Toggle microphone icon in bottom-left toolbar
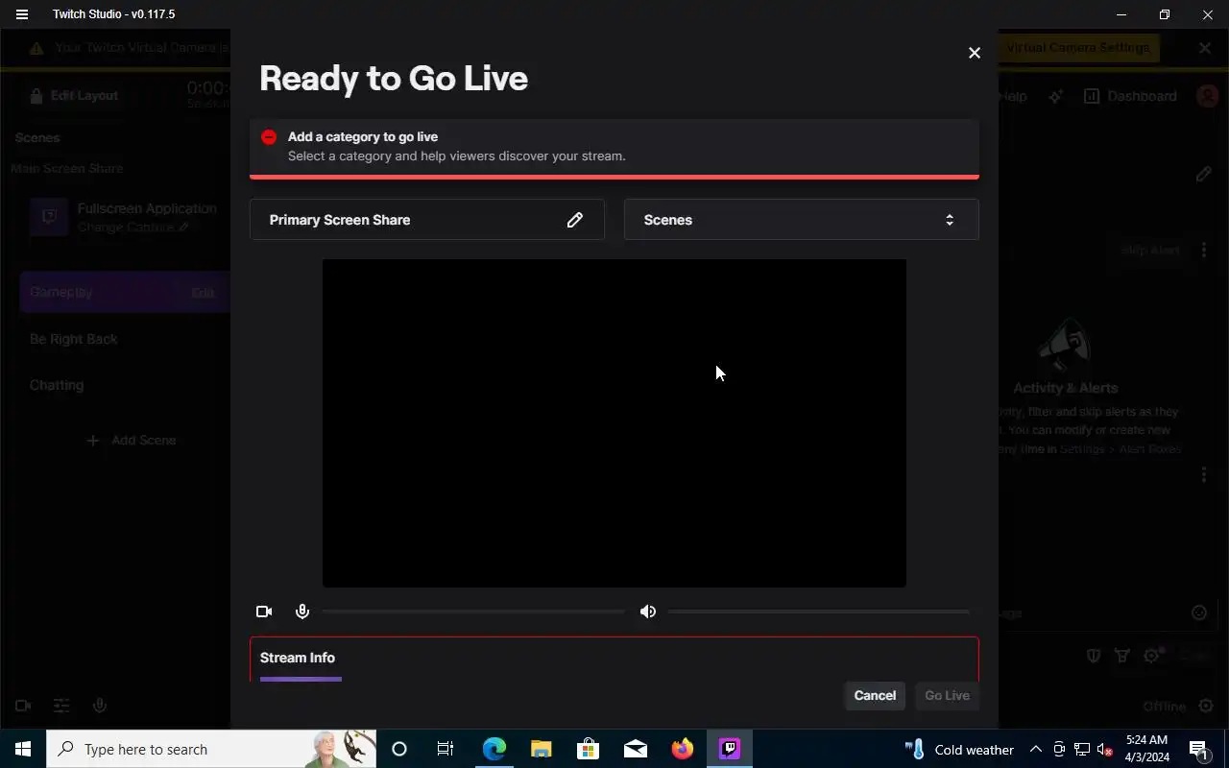Viewport: 1229px width, 768px height. [99, 706]
